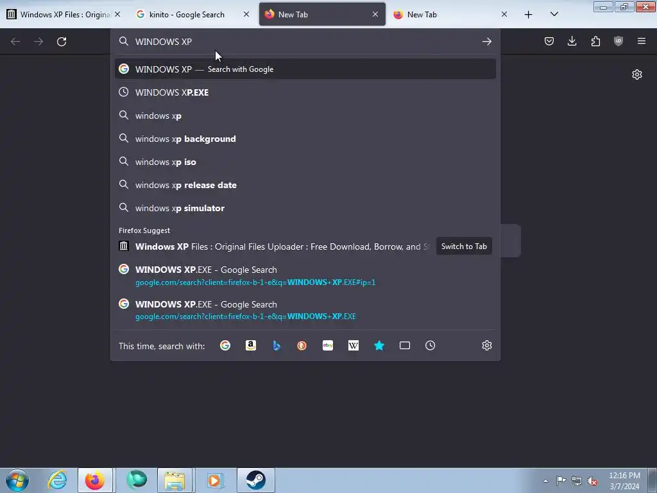
Task: Open the Firefox application menu
Action: click(642, 41)
